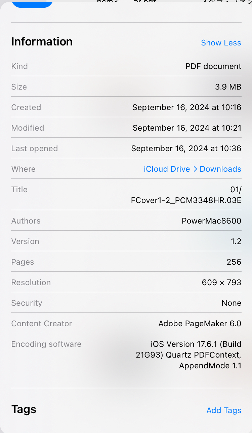Viewport: 252px width, 433px height.
Task: Click the 3.9 MB size value
Action: [x=228, y=87]
